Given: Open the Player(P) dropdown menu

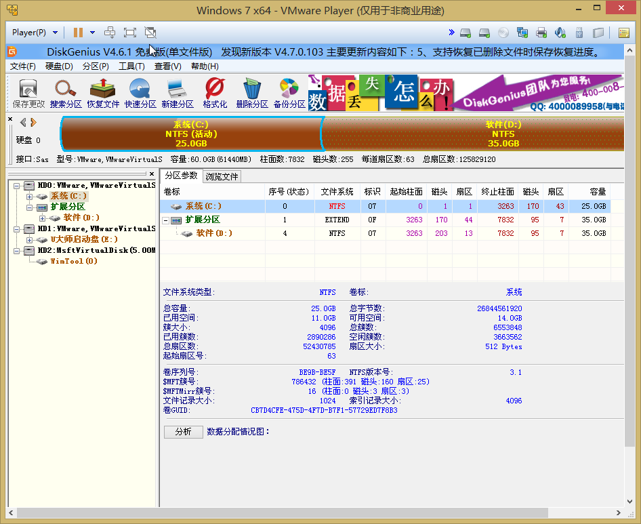Looking at the screenshot, I should 35,33.
